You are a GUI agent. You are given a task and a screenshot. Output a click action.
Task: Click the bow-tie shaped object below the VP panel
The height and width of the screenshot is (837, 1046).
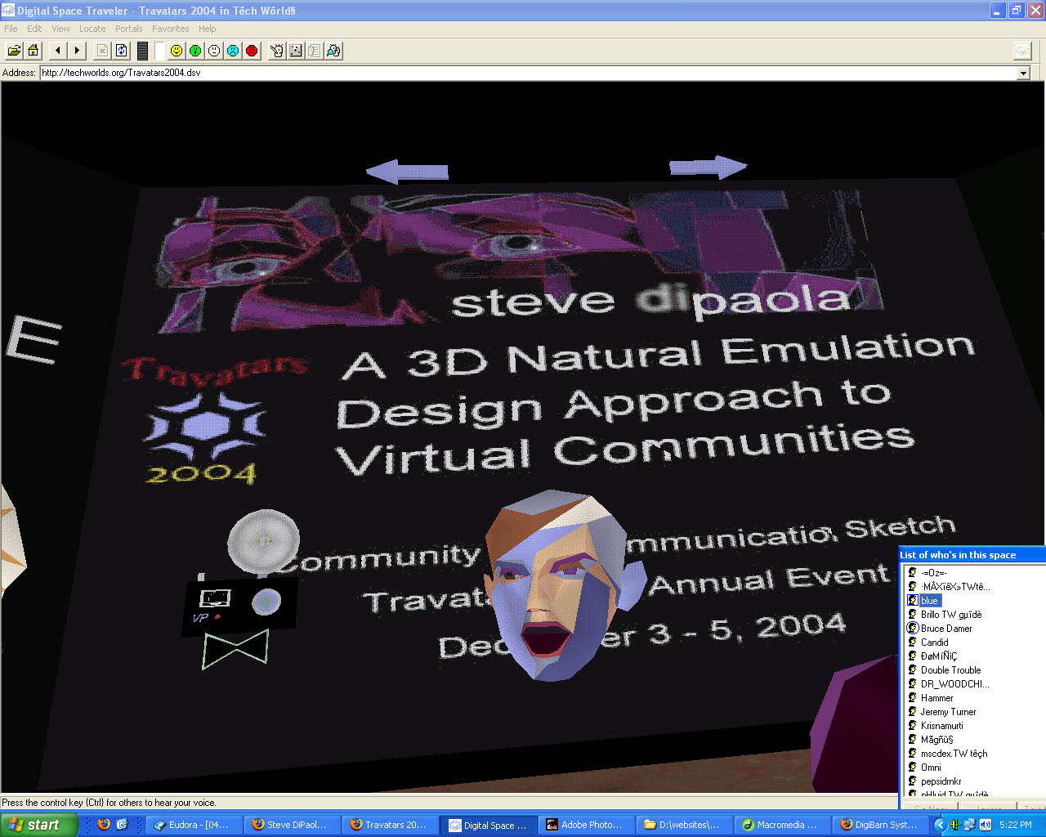[x=235, y=648]
